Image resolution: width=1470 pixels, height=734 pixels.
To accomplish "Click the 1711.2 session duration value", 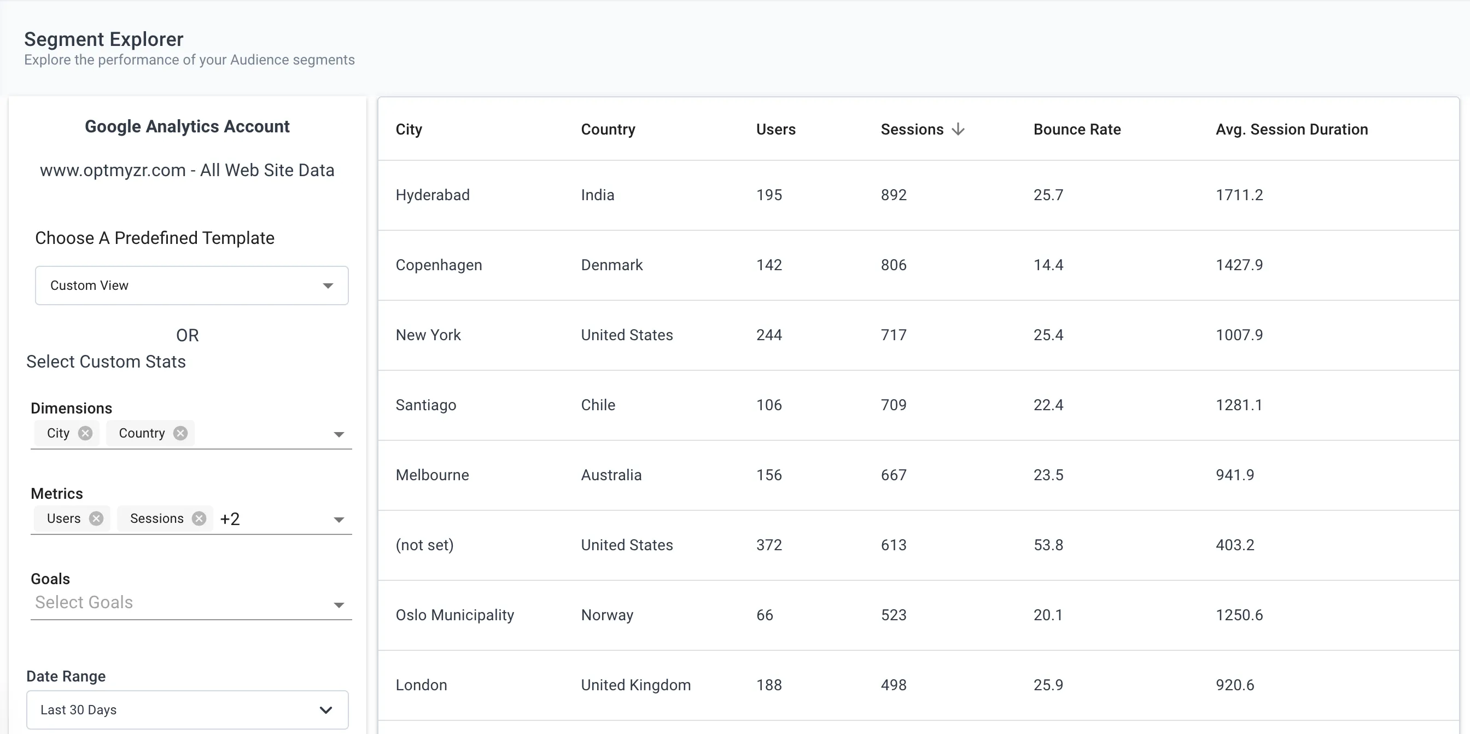I will pyautogui.click(x=1239, y=195).
